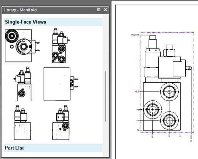Select the upper right port in drawing
Image resolution: width=198 pixels, height=159 pixels.
coord(169,92)
